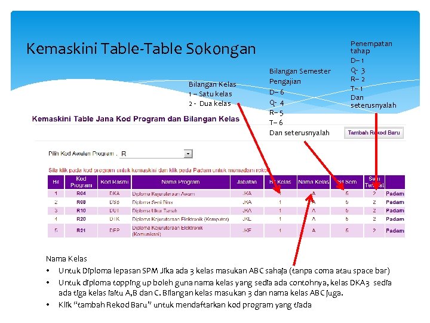Click the DKA official code cell
The height and width of the screenshot is (323, 430).
[114, 193]
